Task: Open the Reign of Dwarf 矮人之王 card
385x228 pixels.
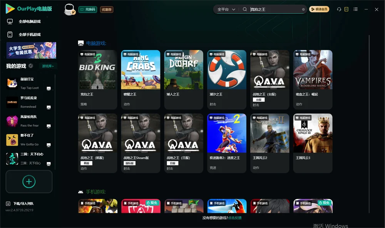Action: (184, 80)
